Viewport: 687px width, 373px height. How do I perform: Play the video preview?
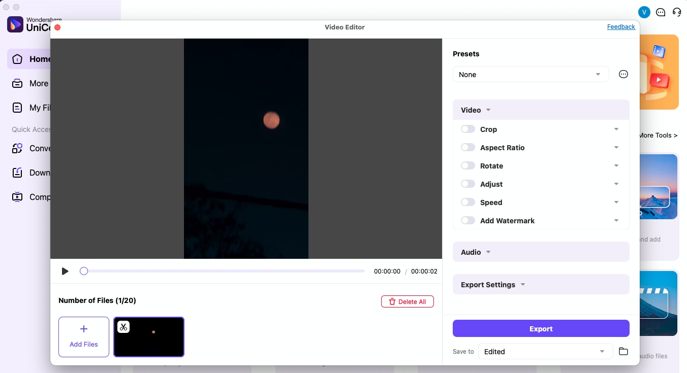coord(65,272)
